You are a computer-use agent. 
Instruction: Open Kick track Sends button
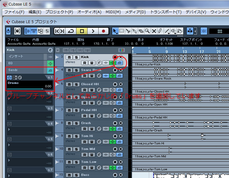pyautogui.click(x=120, y=63)
